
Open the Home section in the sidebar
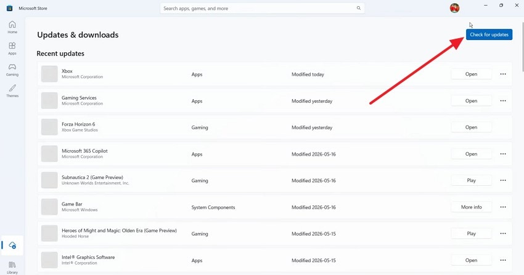pyautogui.click(x=12, y=27)
